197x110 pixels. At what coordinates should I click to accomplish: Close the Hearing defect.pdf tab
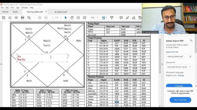pyautogui.click(x=46, y=12)
